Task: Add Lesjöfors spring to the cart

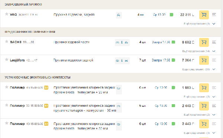Action: (204, 60)
